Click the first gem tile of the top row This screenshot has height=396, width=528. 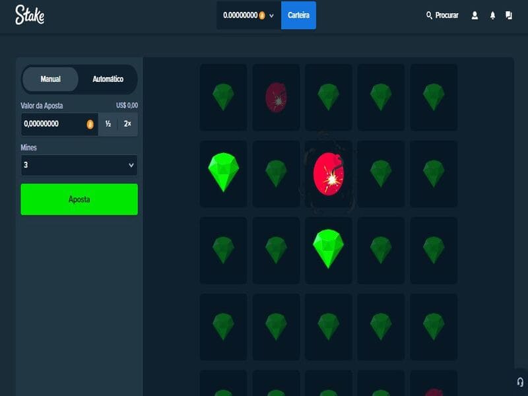[223, 97]
